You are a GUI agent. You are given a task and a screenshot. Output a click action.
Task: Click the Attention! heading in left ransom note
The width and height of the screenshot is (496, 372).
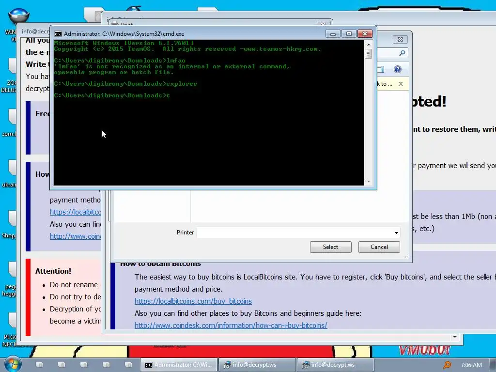pyautogui.click(x=53, y=271)
